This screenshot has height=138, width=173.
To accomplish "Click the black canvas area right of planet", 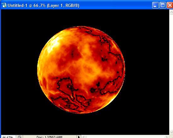I will click(x=147, y=70).
